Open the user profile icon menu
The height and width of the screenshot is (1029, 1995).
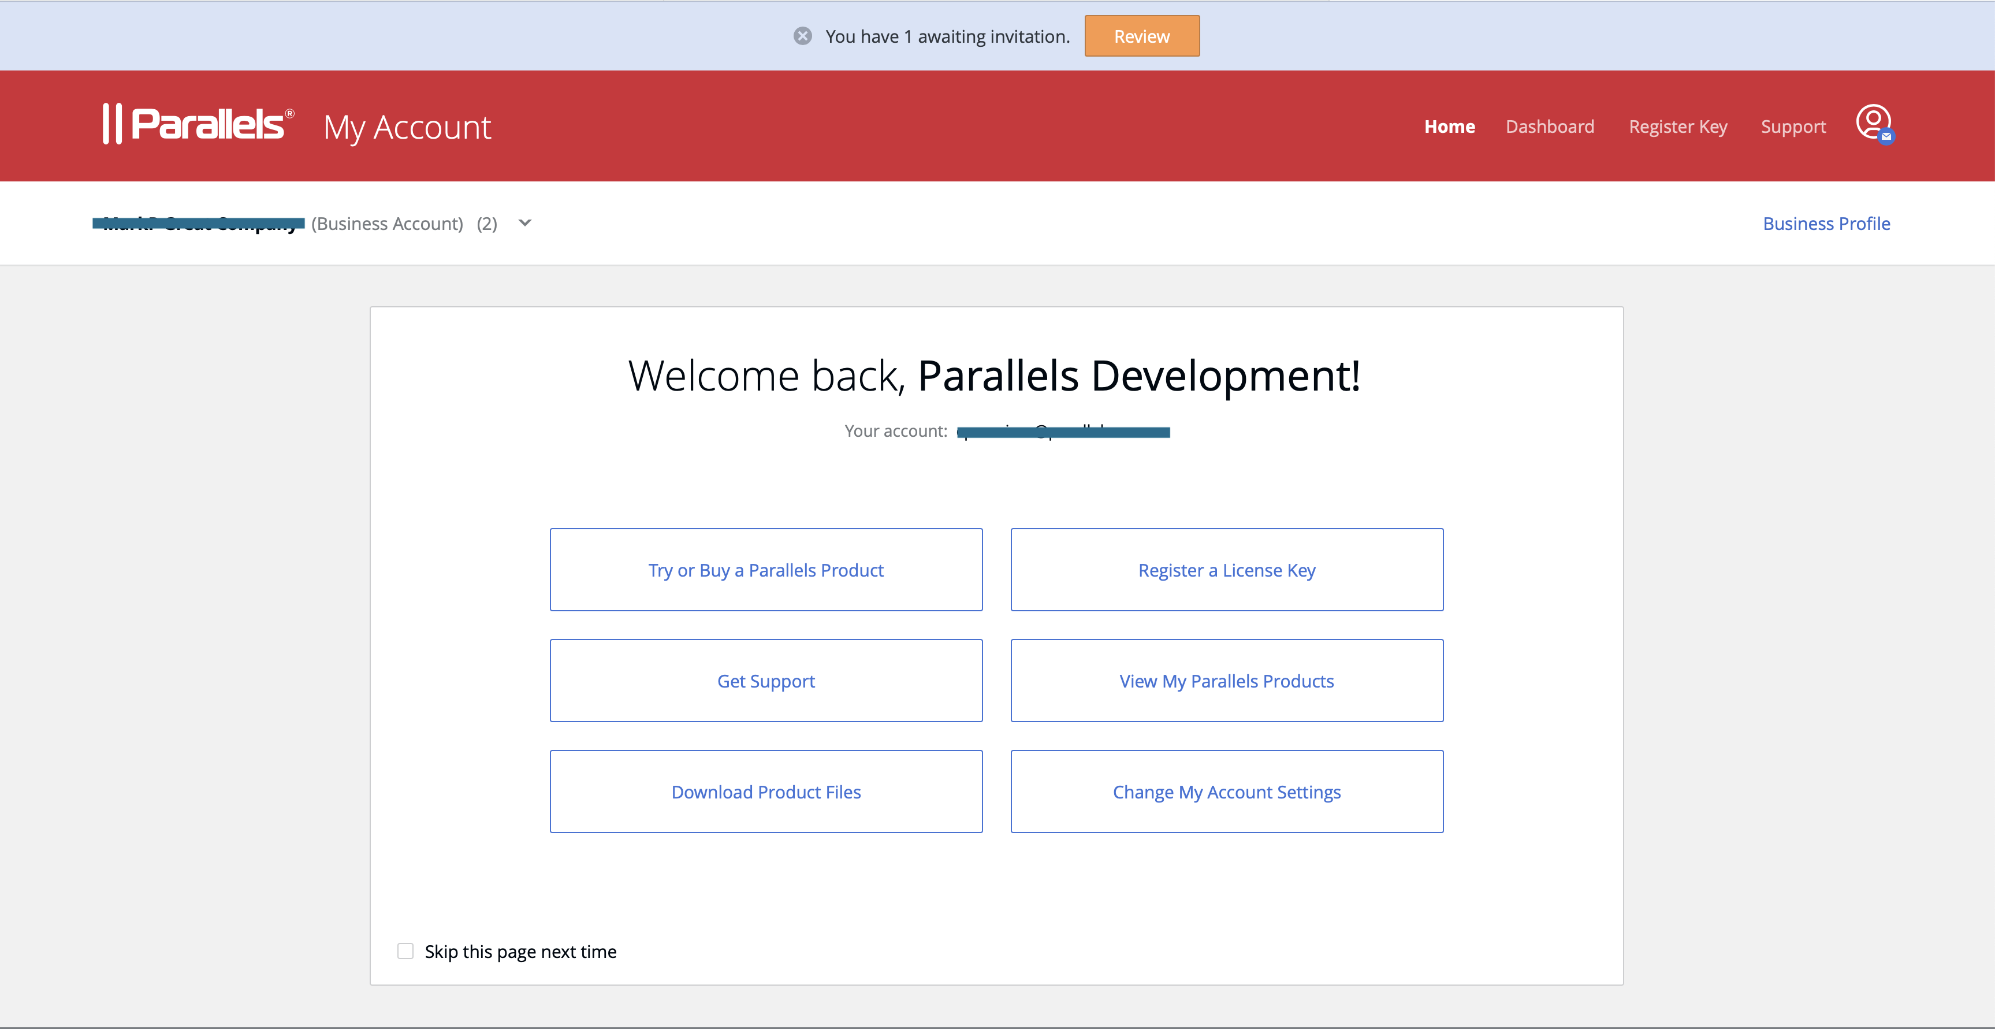[1874, 124]
